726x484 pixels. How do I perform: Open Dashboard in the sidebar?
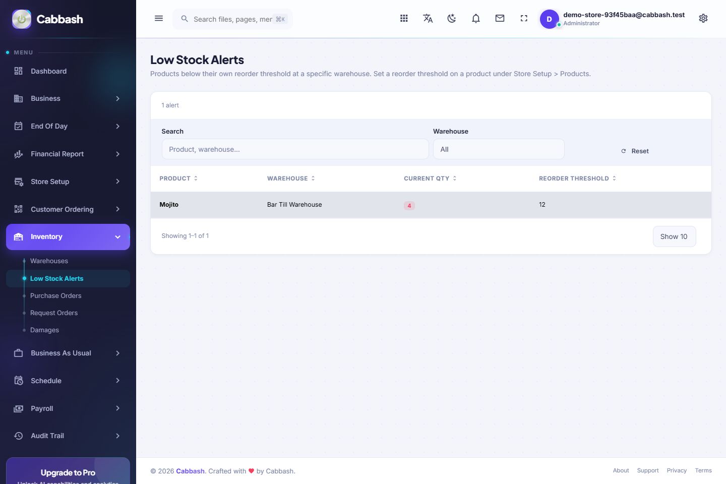coord(68,71)
